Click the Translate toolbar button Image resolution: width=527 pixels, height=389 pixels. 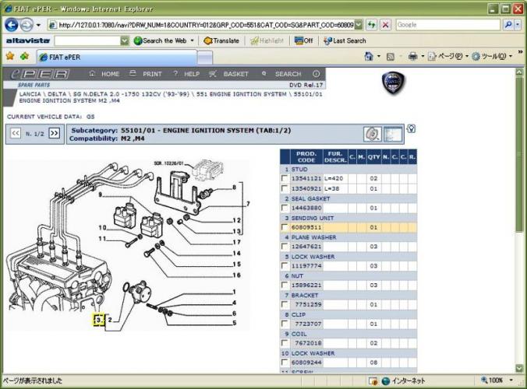coord(221,40)
